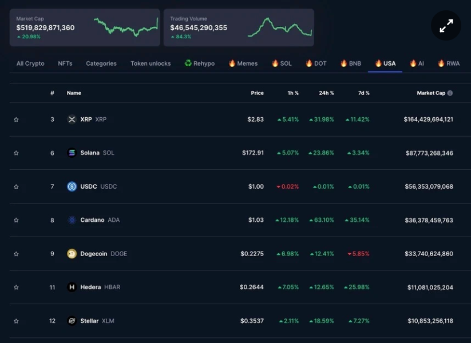Image resolution: width=471 pixels, height=343 pixels.
Task: Click the Trading Volume chart card
Action: pyautogui.click(x=239, y=27)
